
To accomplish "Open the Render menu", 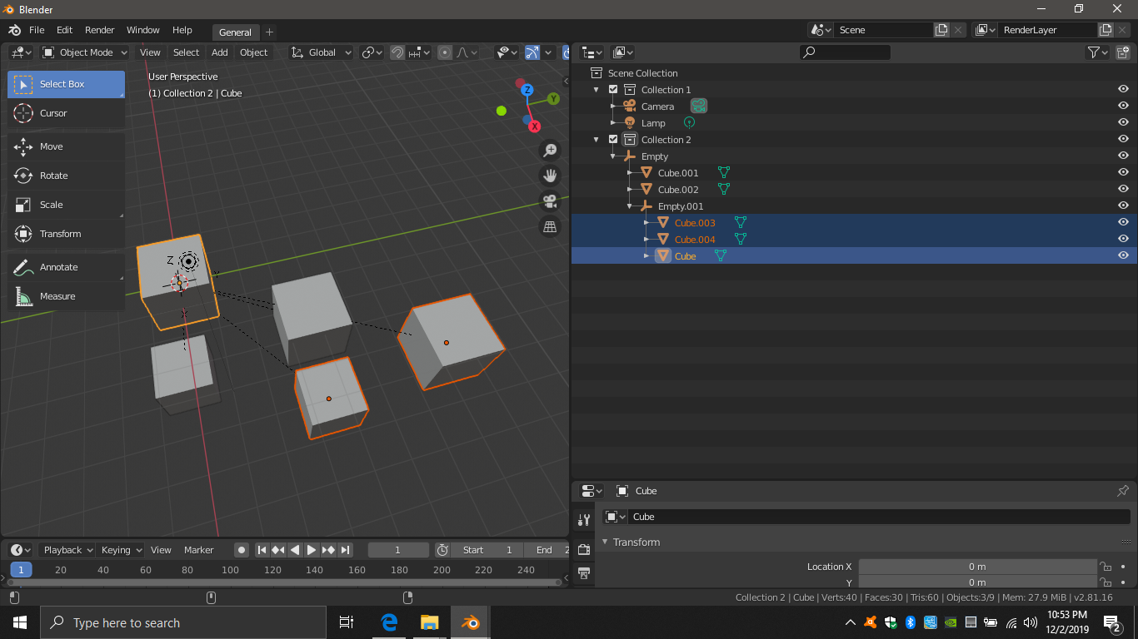I will 99,30.
